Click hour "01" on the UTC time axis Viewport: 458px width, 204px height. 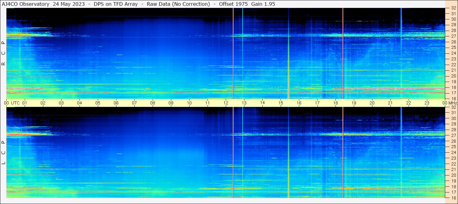tap(25, 103)
